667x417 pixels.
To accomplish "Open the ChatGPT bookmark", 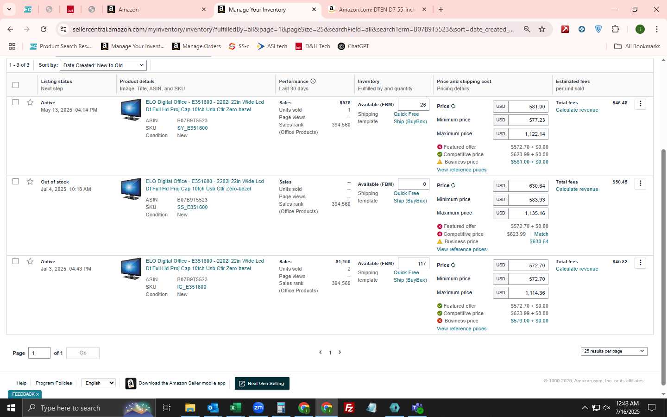I will click(353, 46).
